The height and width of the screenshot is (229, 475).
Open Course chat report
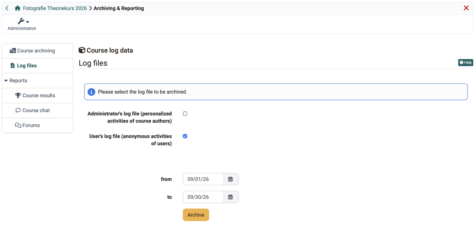pos(38,111)
